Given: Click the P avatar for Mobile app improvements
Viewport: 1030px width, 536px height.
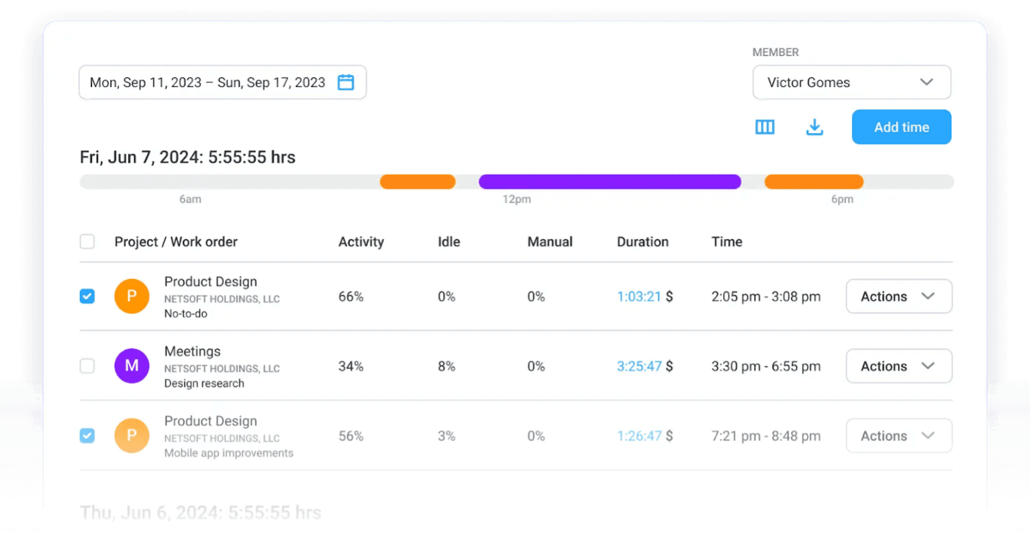Looking at the screenshot, I should point(132,436).
